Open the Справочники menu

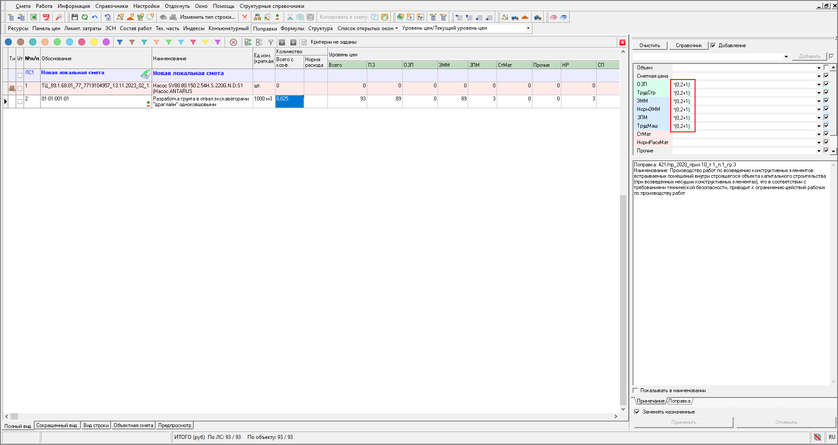pyautogui.click(x=111, y=6)
